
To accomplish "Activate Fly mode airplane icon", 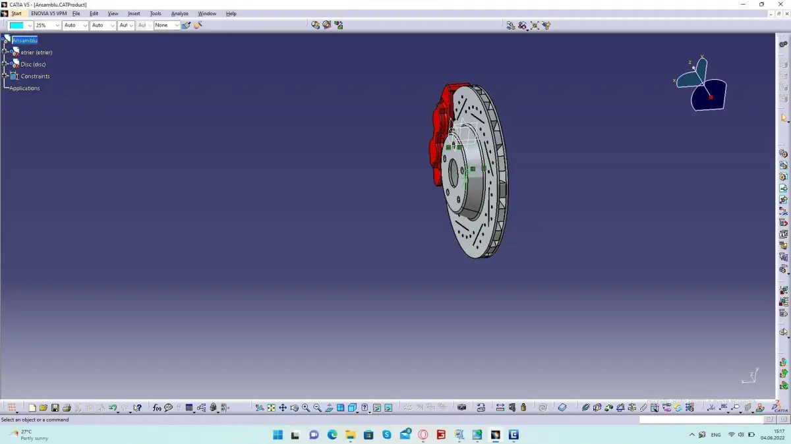I will point(260,408).
